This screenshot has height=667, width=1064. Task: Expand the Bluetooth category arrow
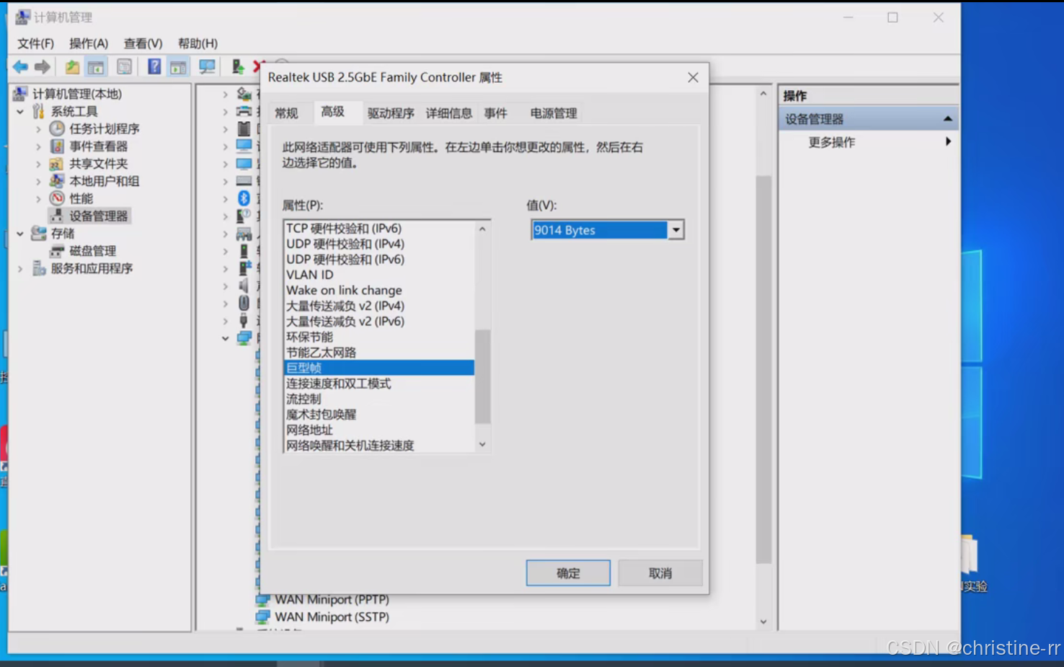tap(226, 198)
